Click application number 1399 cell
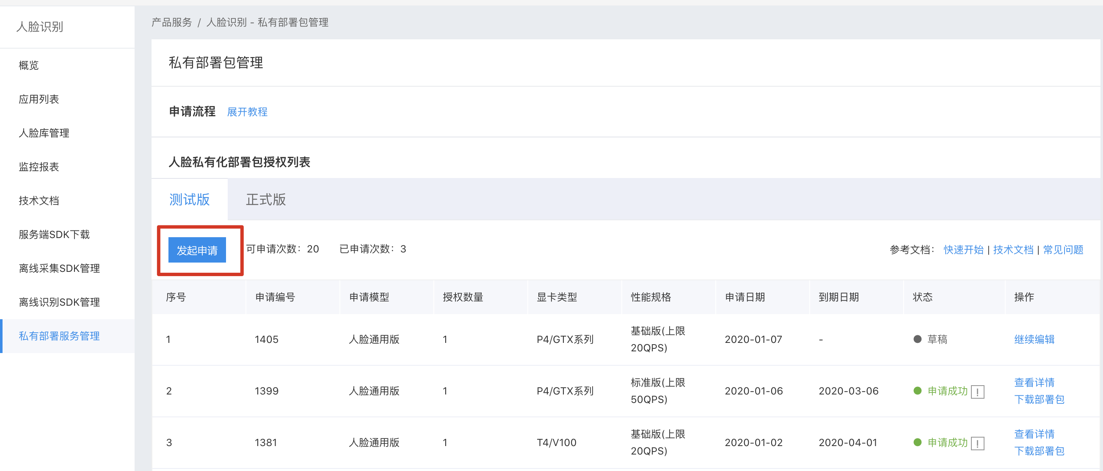Viewport: 1103px width, 471px height. pyautogui.click(x=266, y=391)
